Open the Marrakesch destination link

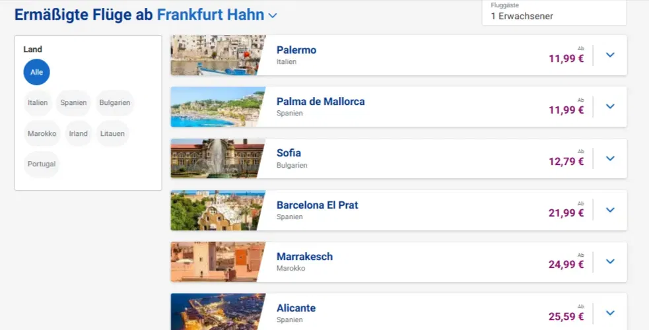point(304,257)
